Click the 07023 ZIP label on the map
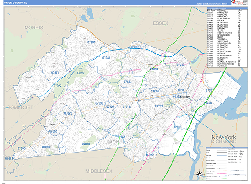 pyautogui.click(x=68, y=113)
